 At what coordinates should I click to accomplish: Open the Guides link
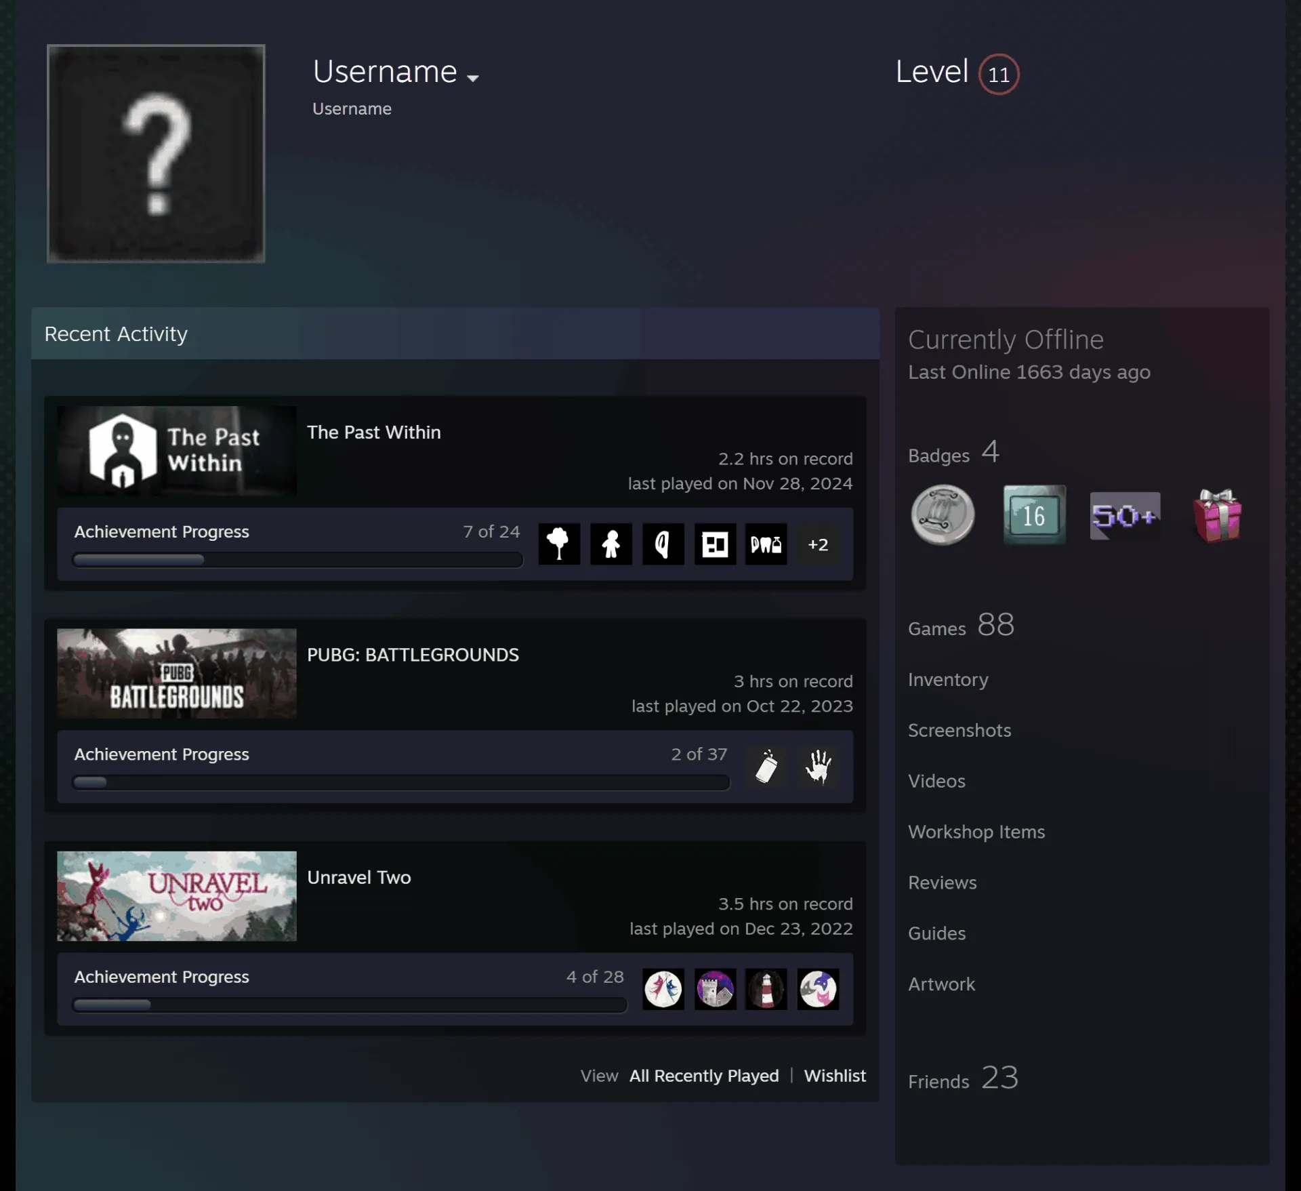click(936, 933)
